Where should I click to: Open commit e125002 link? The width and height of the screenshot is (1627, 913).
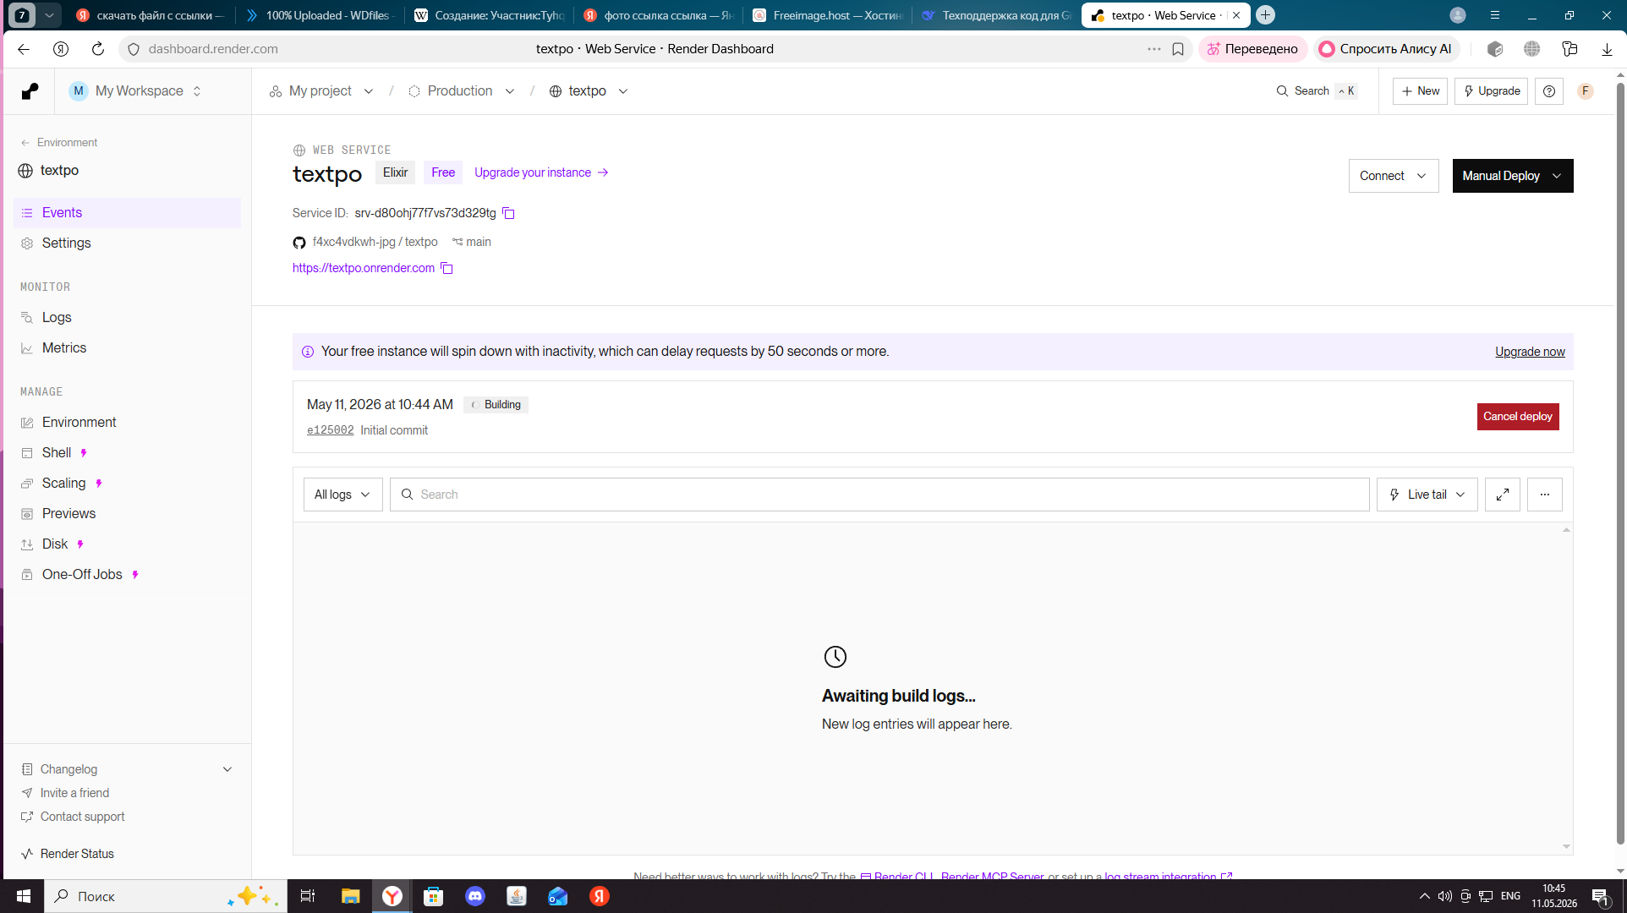(x=331, y=430)
